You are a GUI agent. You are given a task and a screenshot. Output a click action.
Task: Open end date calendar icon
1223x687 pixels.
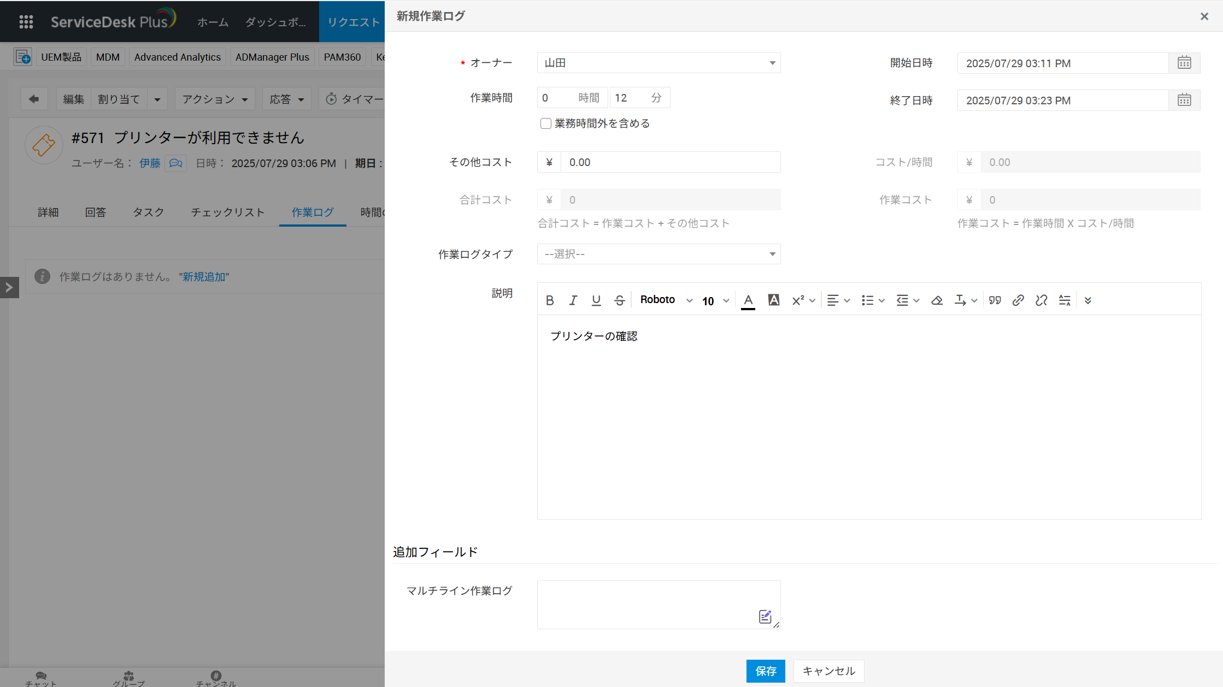pyautogui.click(x=1184, y=100)
